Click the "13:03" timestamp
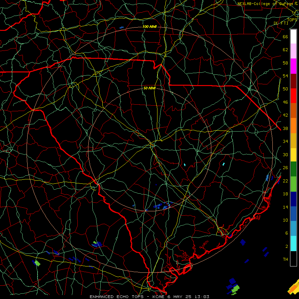Screen dimensions: 299x299 [x=202, y=297]
